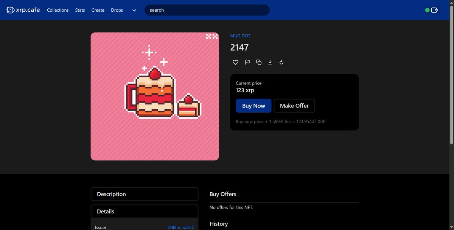Screen dimensions: 454x230
Task: Open the Collections menu
Action: click(x=58, y=10)
